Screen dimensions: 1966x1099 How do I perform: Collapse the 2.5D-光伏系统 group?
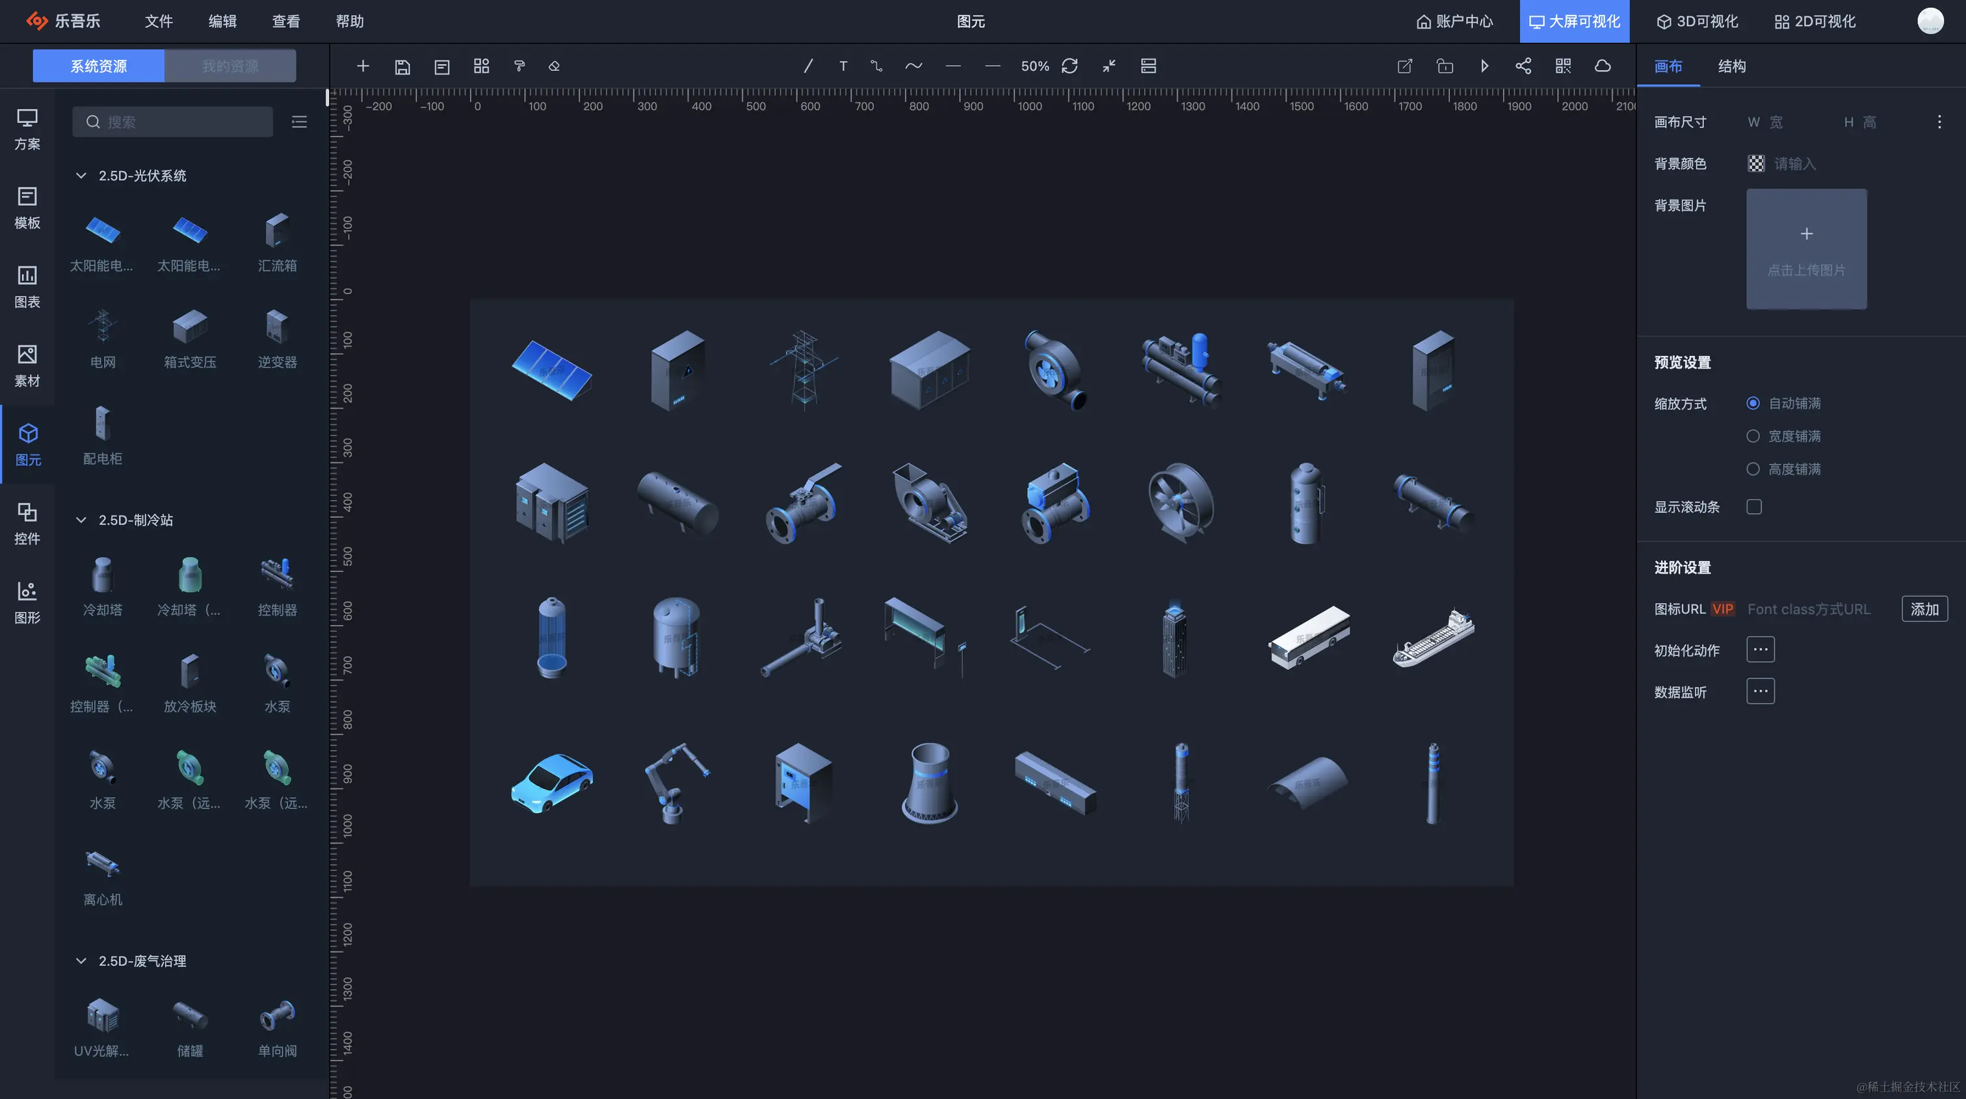pos(81,175)
